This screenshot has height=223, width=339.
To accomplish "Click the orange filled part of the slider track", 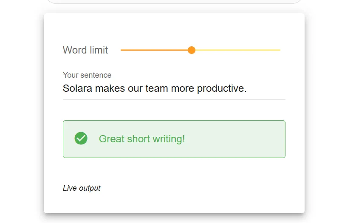I will point(155,50).
